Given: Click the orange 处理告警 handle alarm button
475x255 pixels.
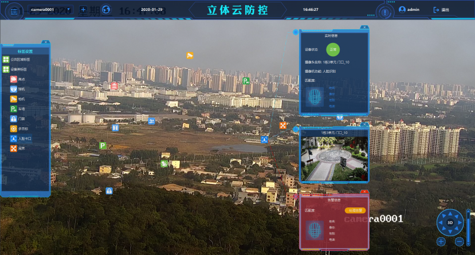Looking at the screenshot, I should coord(355,210).
